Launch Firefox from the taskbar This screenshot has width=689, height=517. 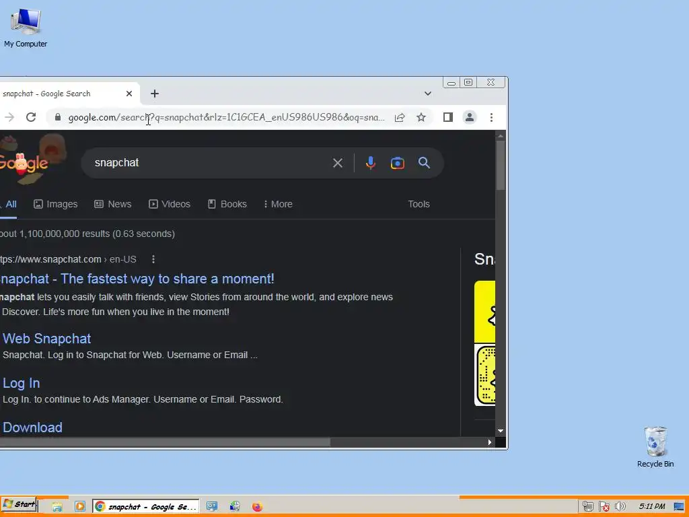pyautogui.click(x=258, y=506)
